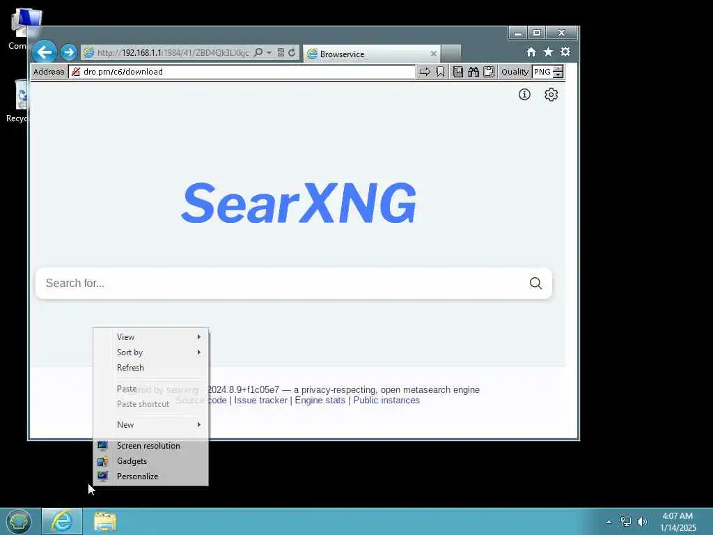713x535 pixels.
Task: Click the View submenu arrow
Action: point(198,337)
